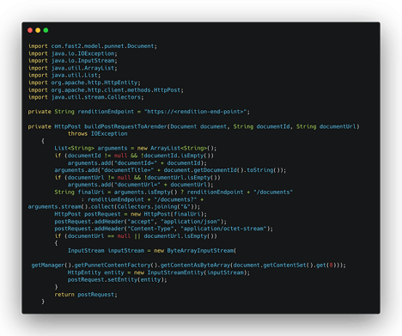
Task: Click the org.apache.http.HttpEntity import line
Action: 84,82
